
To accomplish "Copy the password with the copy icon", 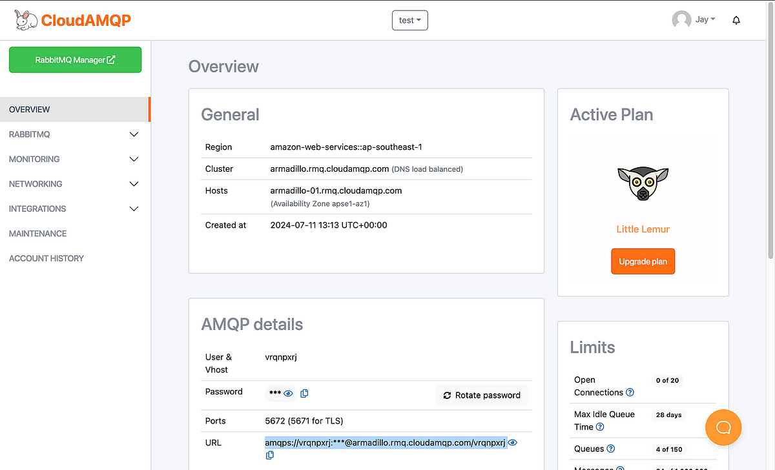I will pyautogui.click(x=304, y=393).
